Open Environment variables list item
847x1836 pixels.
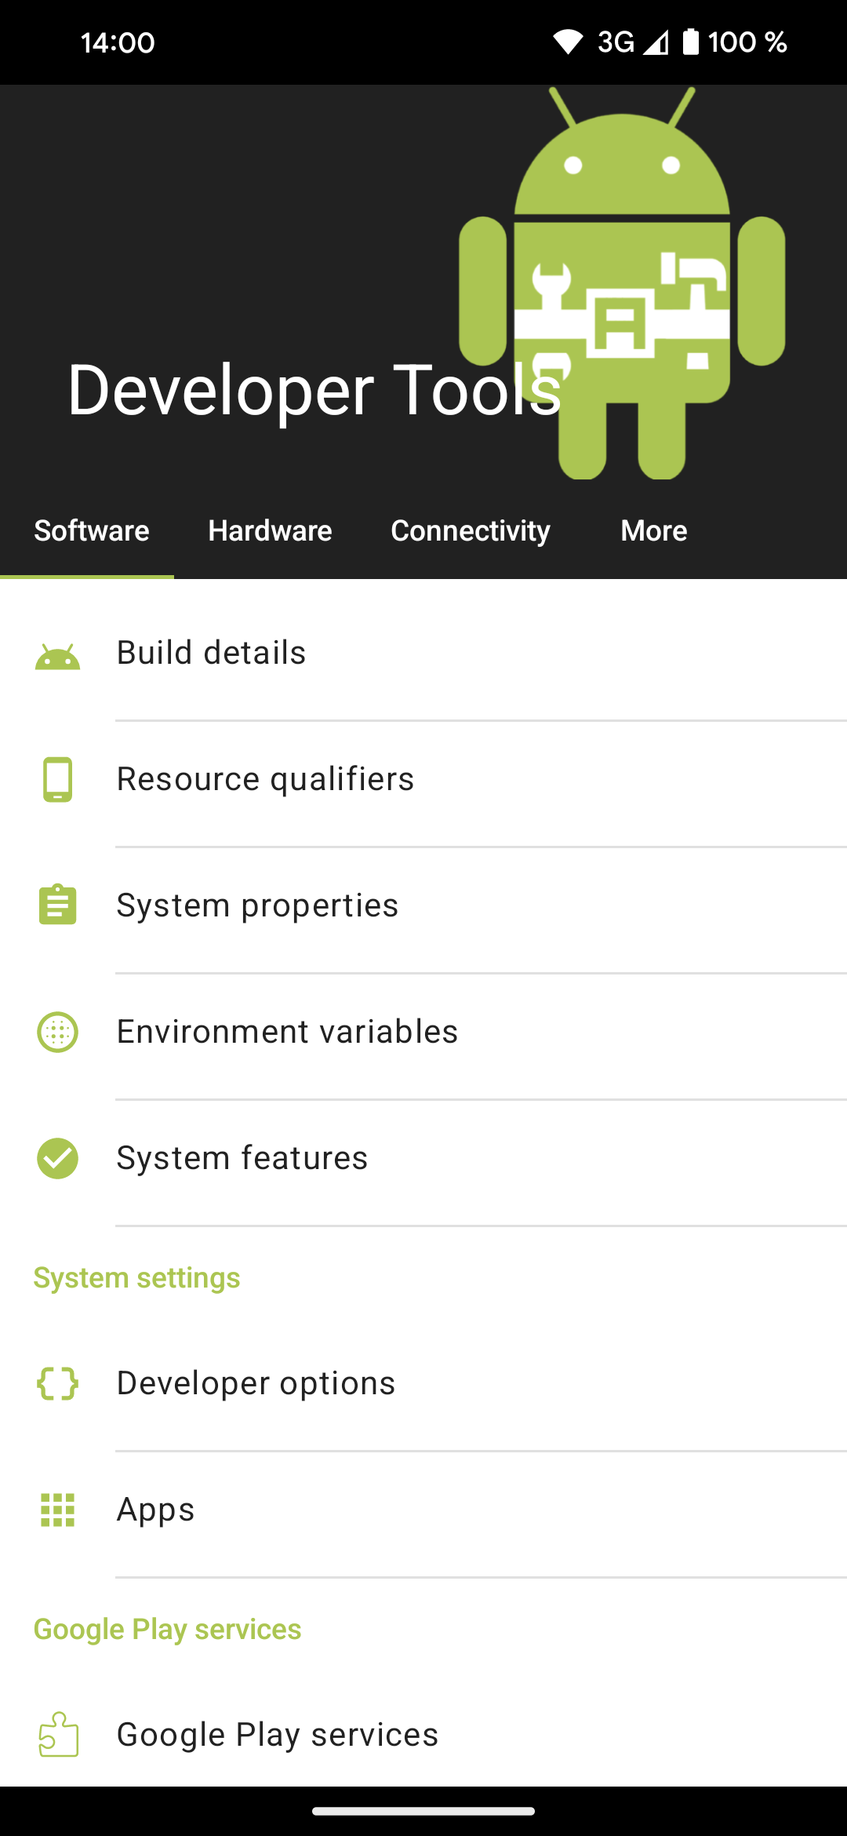[423, 1032]
